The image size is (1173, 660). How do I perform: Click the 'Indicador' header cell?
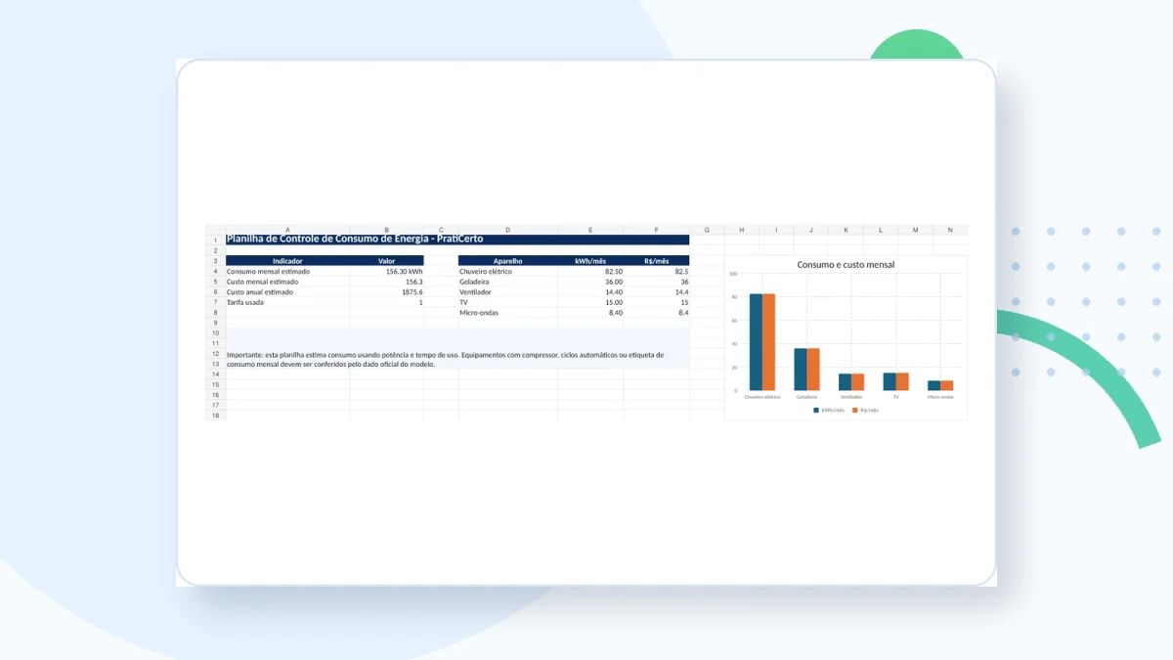287,261
